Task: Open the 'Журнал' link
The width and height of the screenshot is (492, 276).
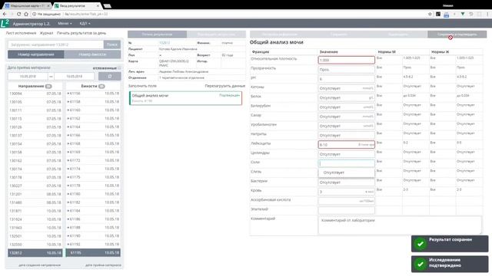Action: point(46,33)
